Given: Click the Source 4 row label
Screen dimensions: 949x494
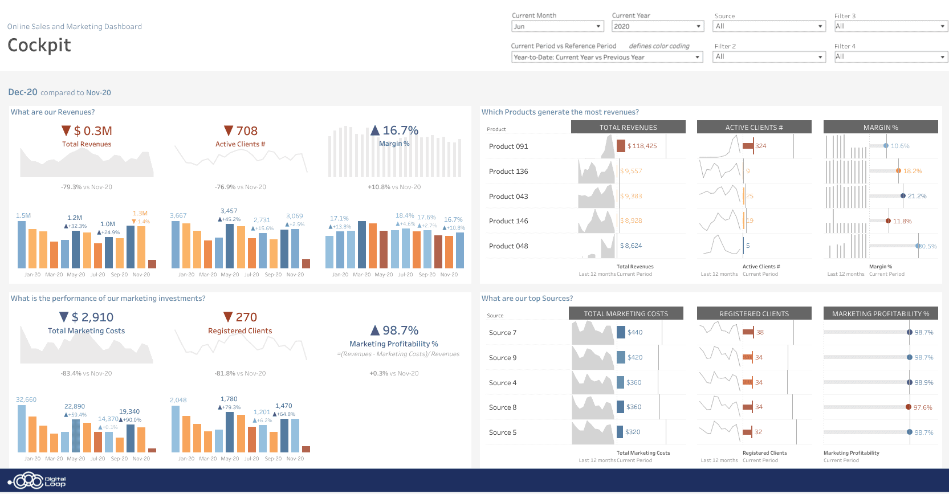Looking at the screenshot, I should (503, 383).
